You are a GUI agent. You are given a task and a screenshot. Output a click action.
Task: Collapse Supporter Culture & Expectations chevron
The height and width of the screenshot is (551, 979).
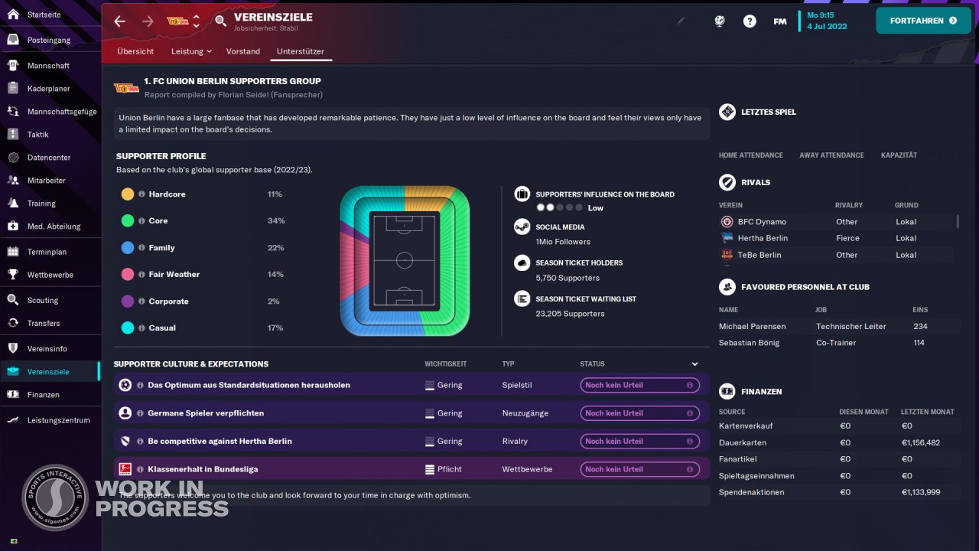point(695,364)
